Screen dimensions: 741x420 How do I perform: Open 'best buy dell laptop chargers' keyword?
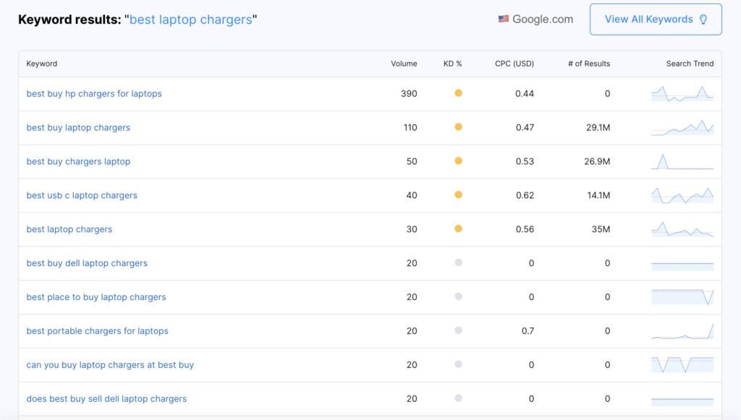[x=87, y=263]
